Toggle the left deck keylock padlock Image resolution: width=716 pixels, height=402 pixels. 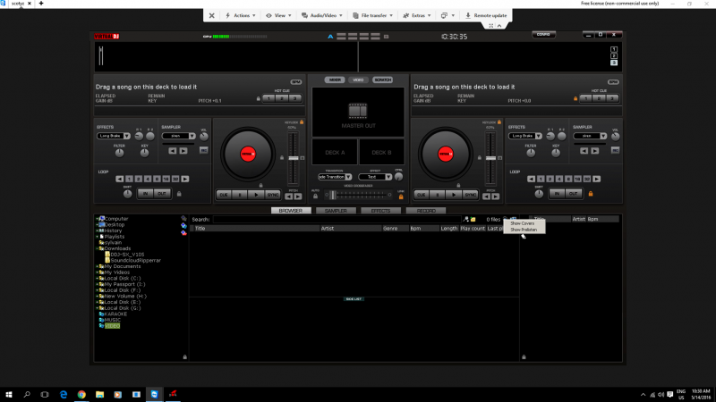point(302,122)
